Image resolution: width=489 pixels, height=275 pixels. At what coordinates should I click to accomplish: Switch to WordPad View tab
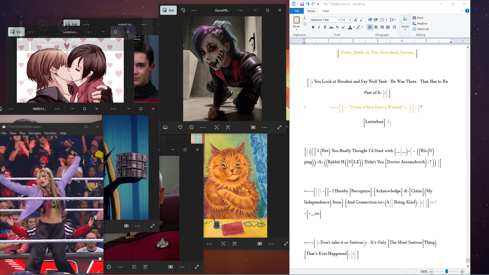pos(325,11)
